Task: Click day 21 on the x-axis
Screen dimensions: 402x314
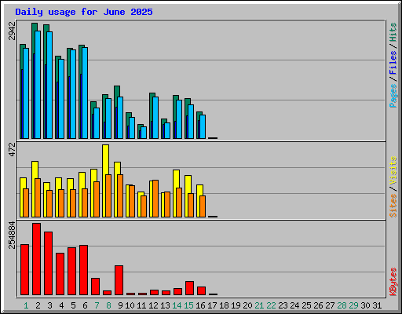Action: (x=259, y=305)
